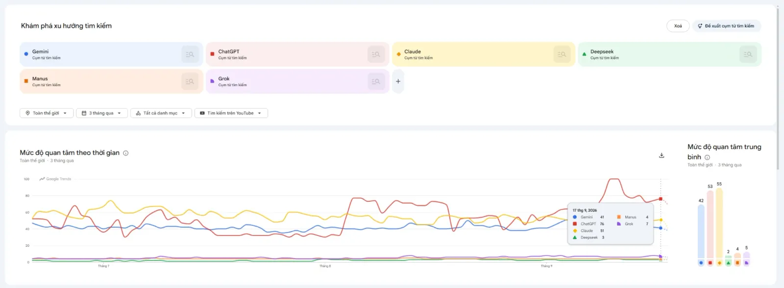Click the red square on ChatGPT card
The height and width of the screenshot is (288, 784).
coord(212,54)
